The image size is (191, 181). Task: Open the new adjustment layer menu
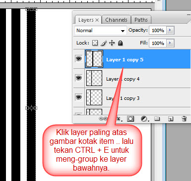click(x=144, y=119)
